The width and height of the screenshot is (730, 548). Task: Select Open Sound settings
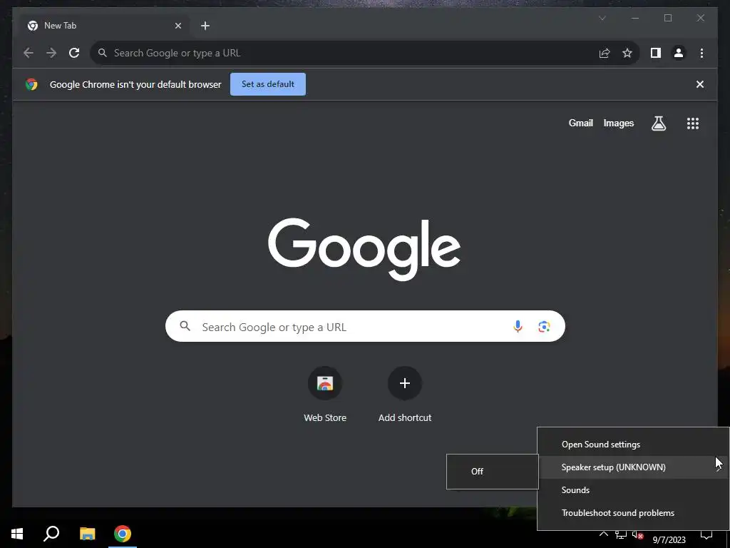coord(633,445)
